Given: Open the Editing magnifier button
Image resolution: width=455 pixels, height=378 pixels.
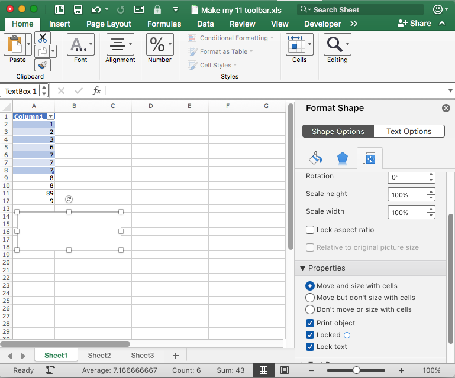Looking at the screenshot, I should (337, 44).
